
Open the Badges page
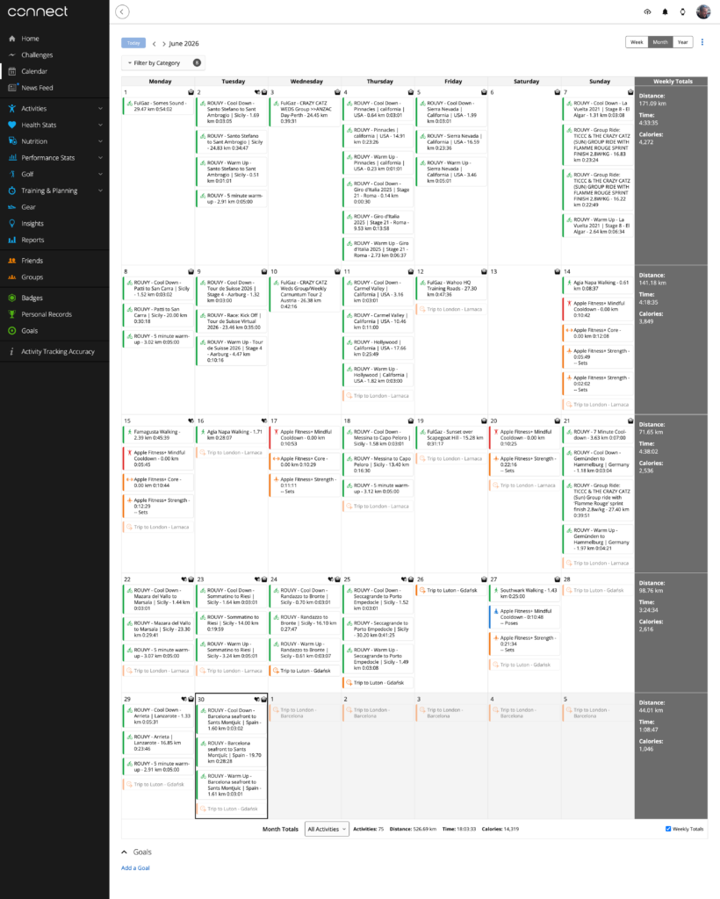tap(32, 298)
